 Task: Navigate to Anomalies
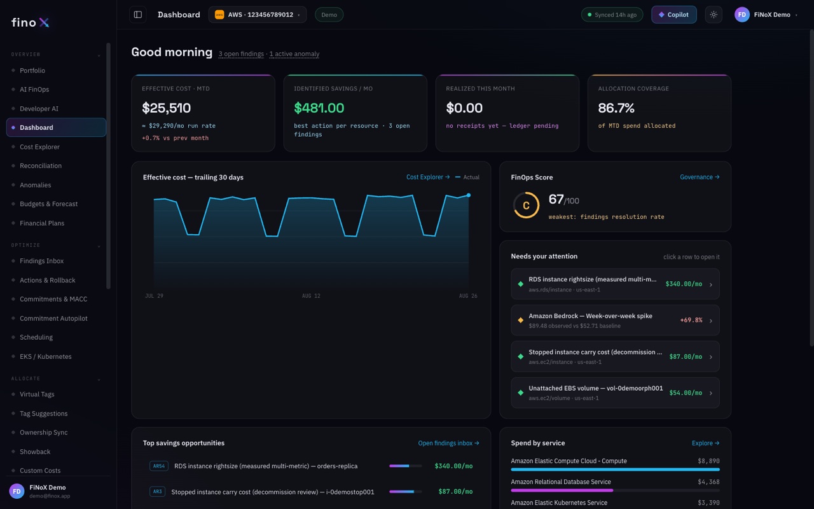pyautogui.click(x=56, y=185)
